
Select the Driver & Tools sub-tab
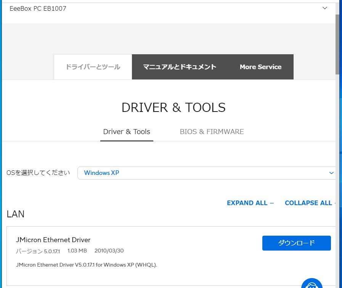coord(127,132)
